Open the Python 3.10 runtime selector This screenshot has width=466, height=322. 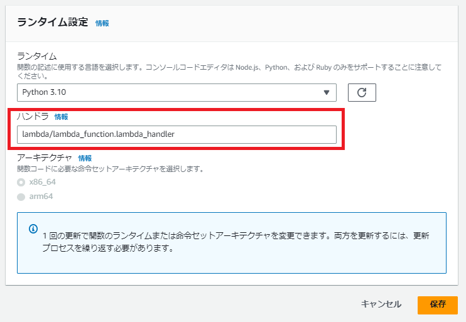point(176,92)
